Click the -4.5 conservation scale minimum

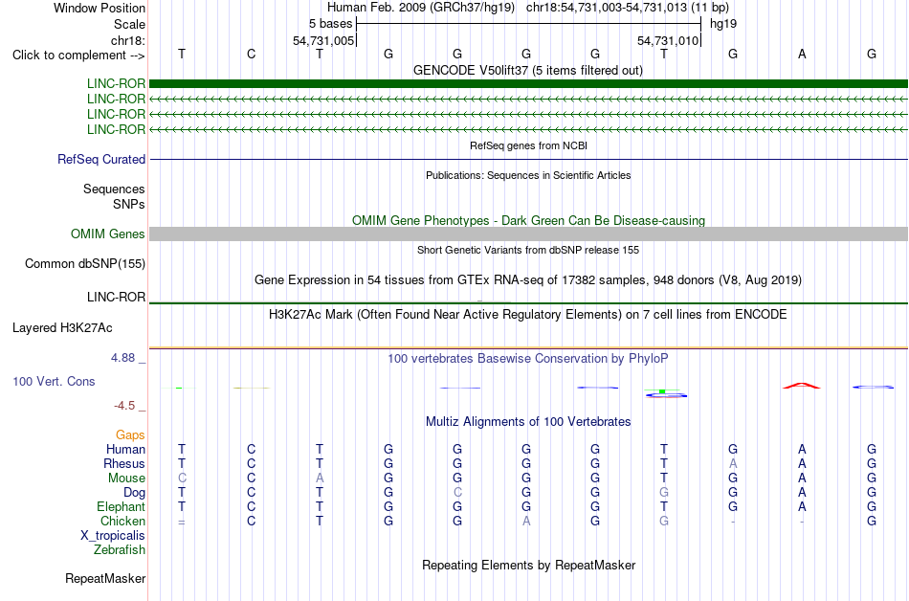[x=124, y=406]
